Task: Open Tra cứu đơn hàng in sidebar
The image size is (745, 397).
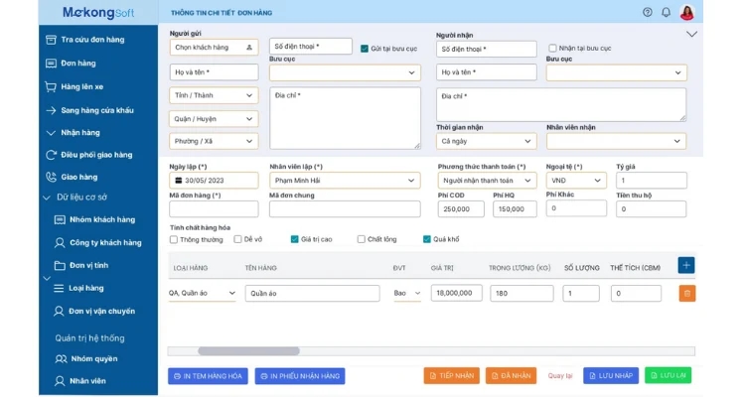Action: pos(92,40)
